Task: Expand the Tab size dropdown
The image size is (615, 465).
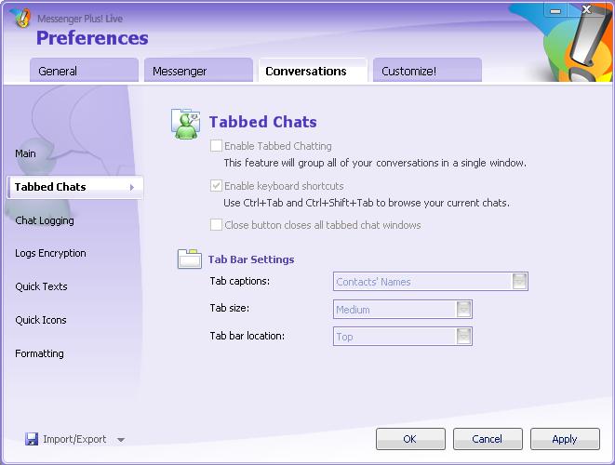Action: coord(463,310)
